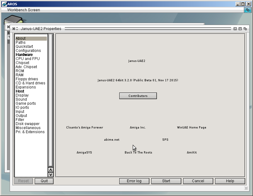This screenshot has height=196, width=253.
Task: Click the Cancel button
Action: pos(198,181)
